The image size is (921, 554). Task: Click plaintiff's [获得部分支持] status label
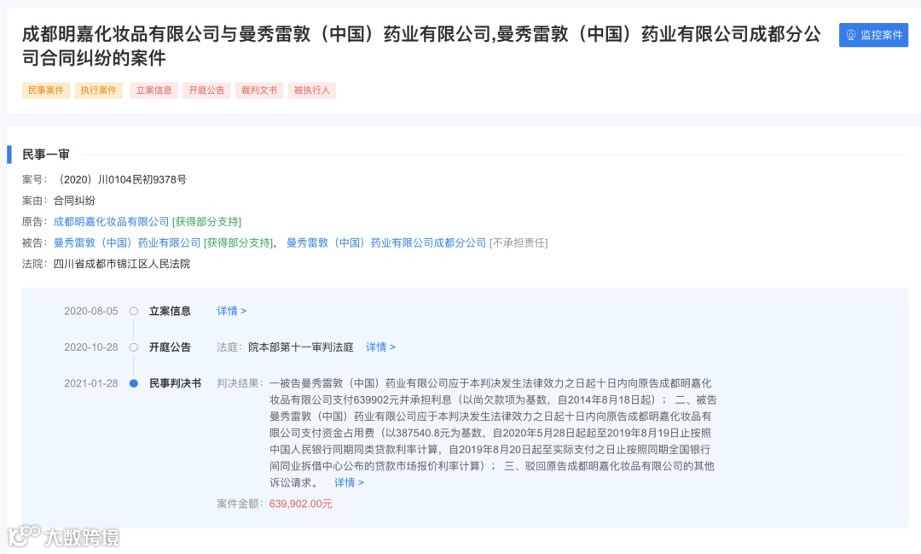[206, 222]
